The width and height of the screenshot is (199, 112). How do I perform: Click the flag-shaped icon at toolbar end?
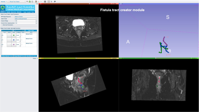pos(55,1)
